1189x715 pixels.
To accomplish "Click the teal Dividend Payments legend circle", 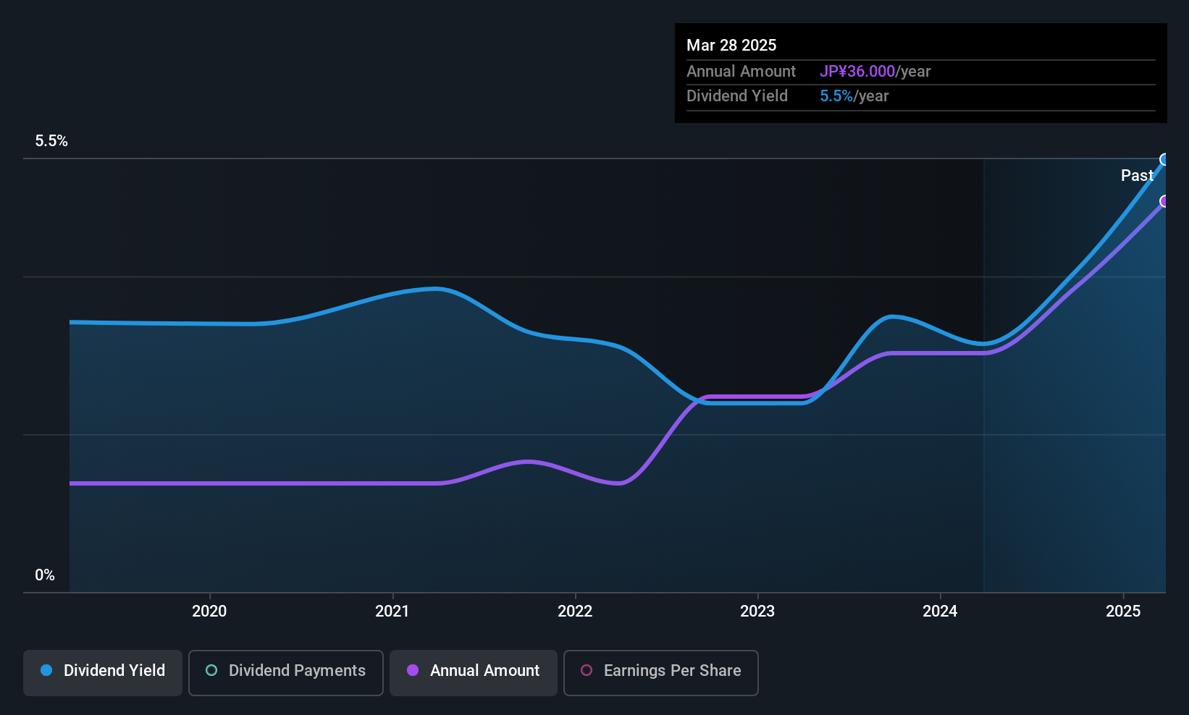I will [x=211, y=671].
